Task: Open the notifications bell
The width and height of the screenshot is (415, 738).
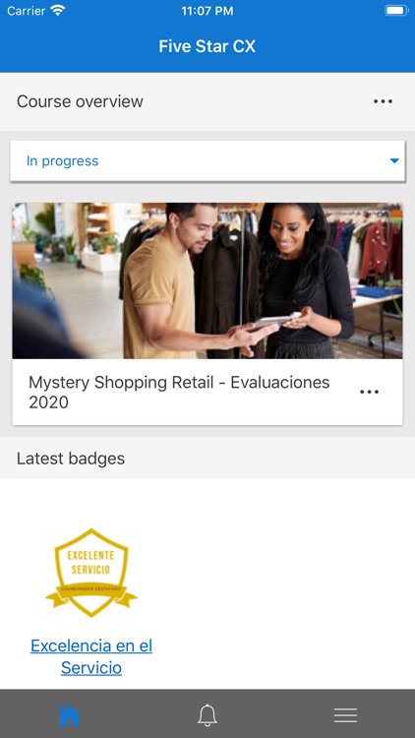Action: coord(207,715)
